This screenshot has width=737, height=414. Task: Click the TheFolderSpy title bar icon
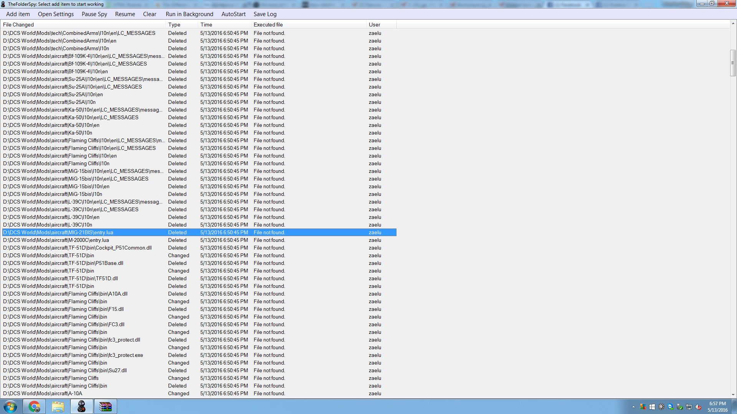point(3,4)
